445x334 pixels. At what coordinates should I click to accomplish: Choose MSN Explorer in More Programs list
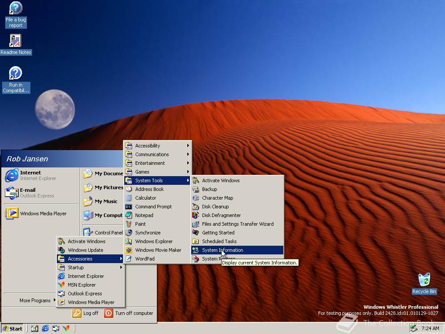[x=90, y=285]
